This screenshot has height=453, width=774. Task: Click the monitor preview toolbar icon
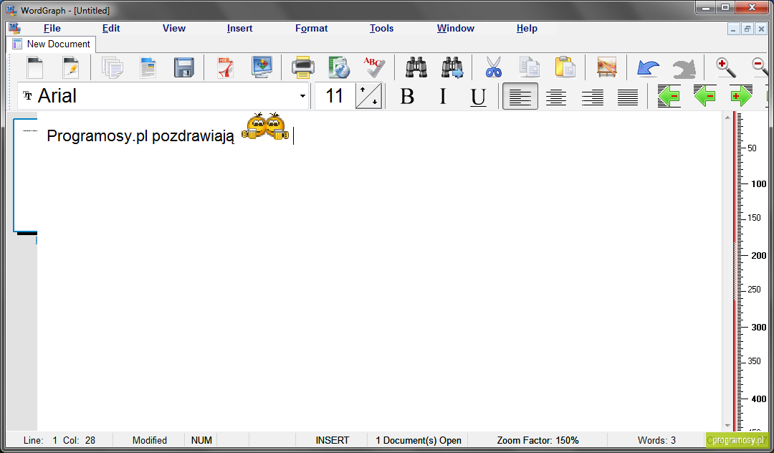pos(262,67)
